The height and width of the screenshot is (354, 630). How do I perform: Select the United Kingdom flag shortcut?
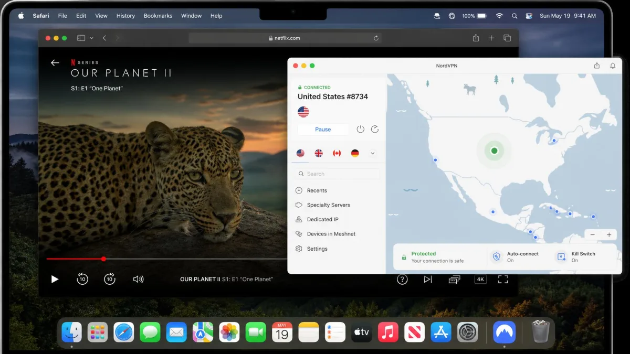click(319, 153)
